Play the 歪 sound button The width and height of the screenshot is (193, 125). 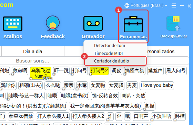point(119,116)
